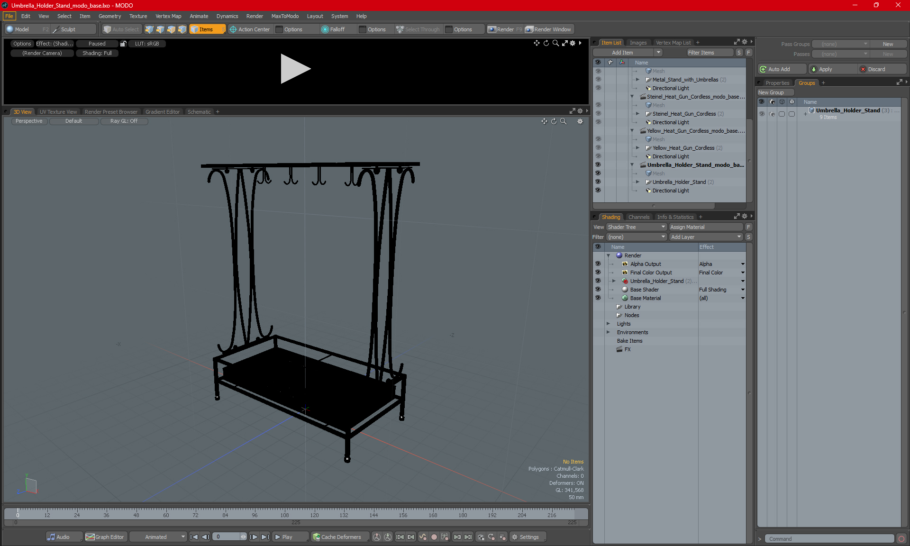The width and height of the screenshot is (910, 546).
Task: Open the Falloff tool
Action: tap(333, 29)
